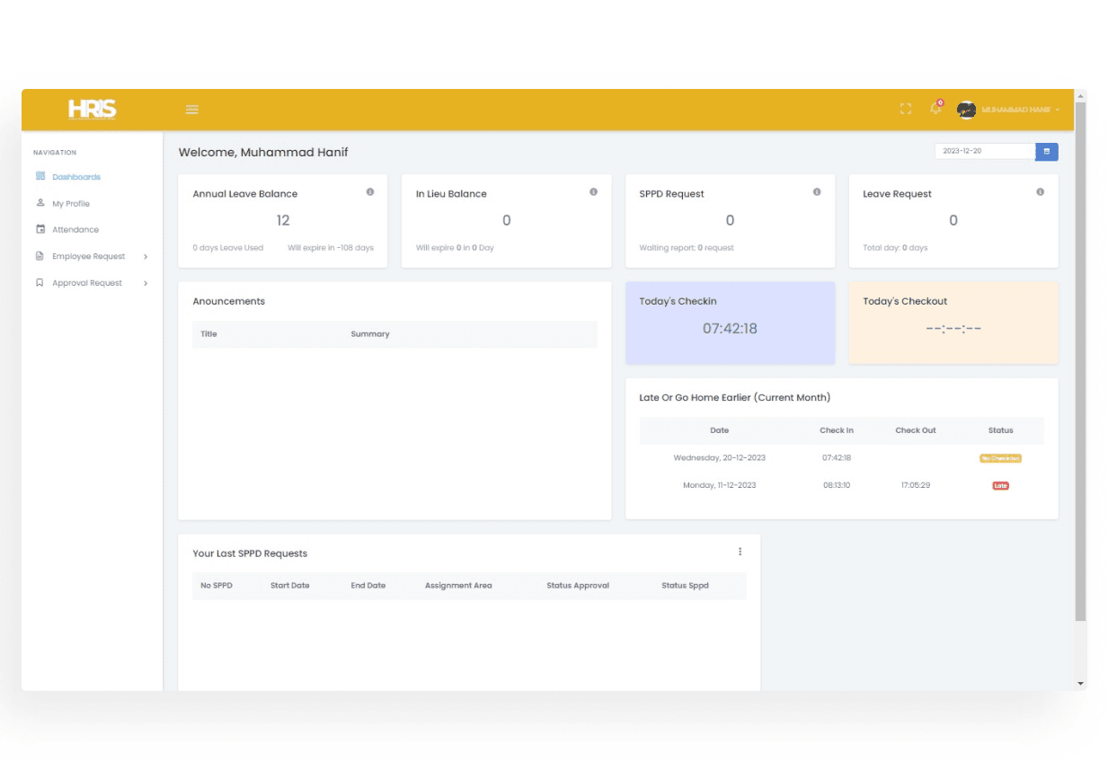Screen dimensions: 1108x779
Task: Click the Annual Leave Balance info icon
Action: click(x=369, y=191)
